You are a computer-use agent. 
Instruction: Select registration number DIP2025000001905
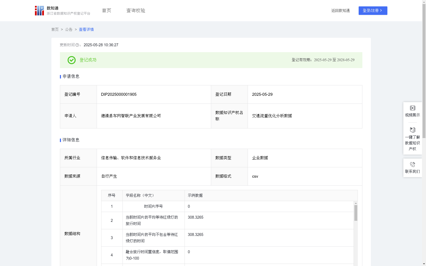pyautogui.click(x=119, y=94)
